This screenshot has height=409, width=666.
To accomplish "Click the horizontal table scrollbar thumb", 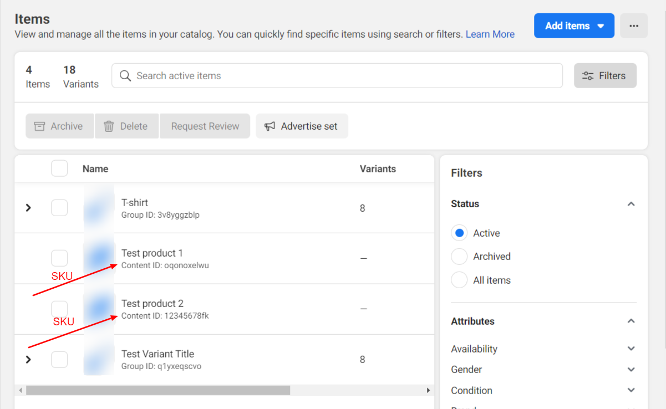I will point(157,390).
